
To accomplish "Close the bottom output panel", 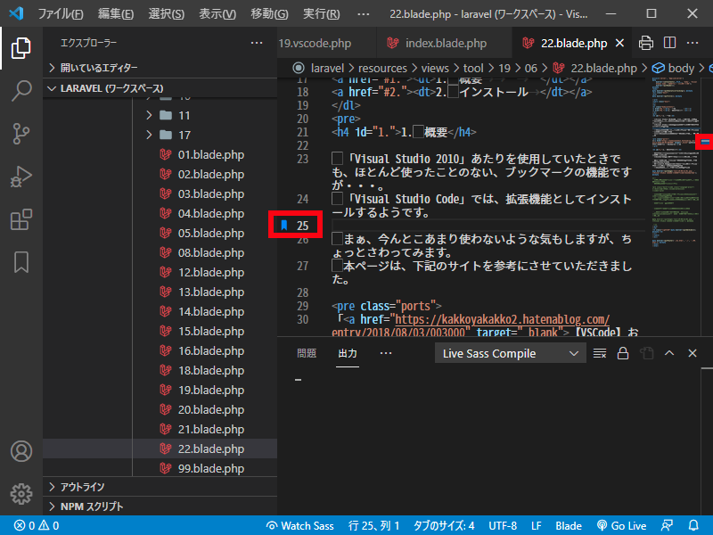I will coord(693,353).
